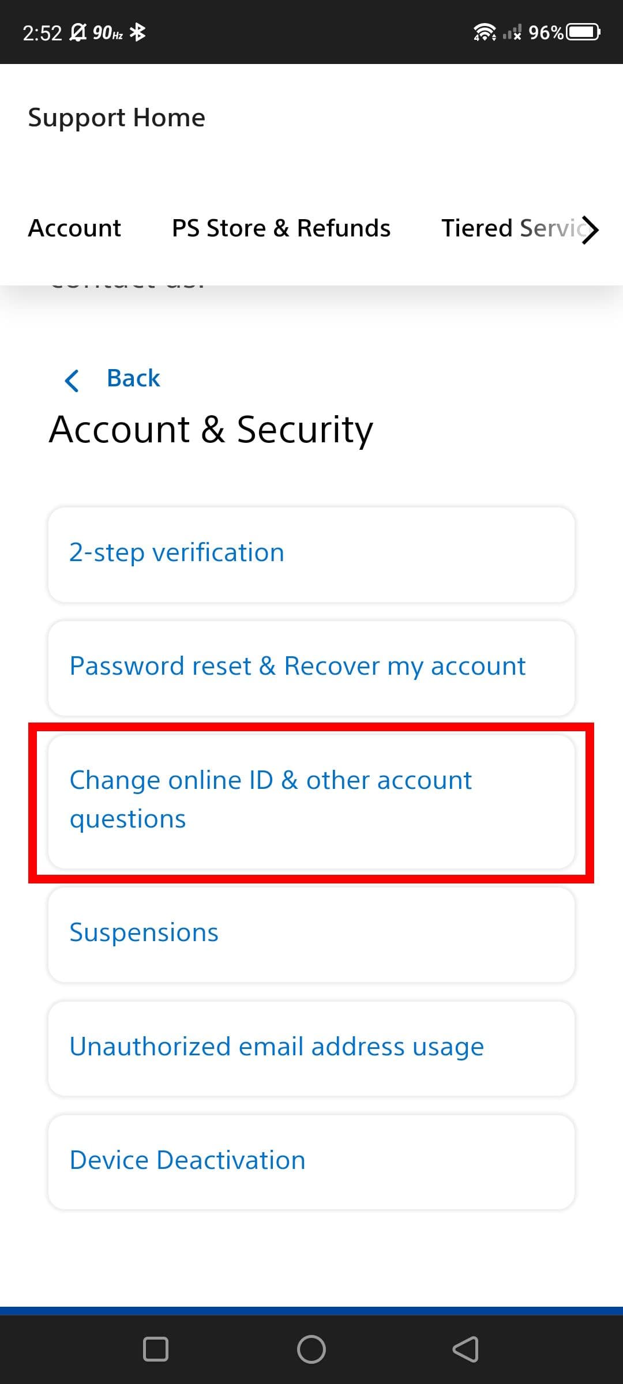Image resolution: width=623 pixels, height=1384 pixels.
Task: Open 2-step verification topic
Action: tap(311, 554)
